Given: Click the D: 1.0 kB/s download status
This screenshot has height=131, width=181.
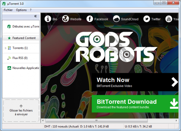Looking at the screenshot, I should click(x=94, y=126).
